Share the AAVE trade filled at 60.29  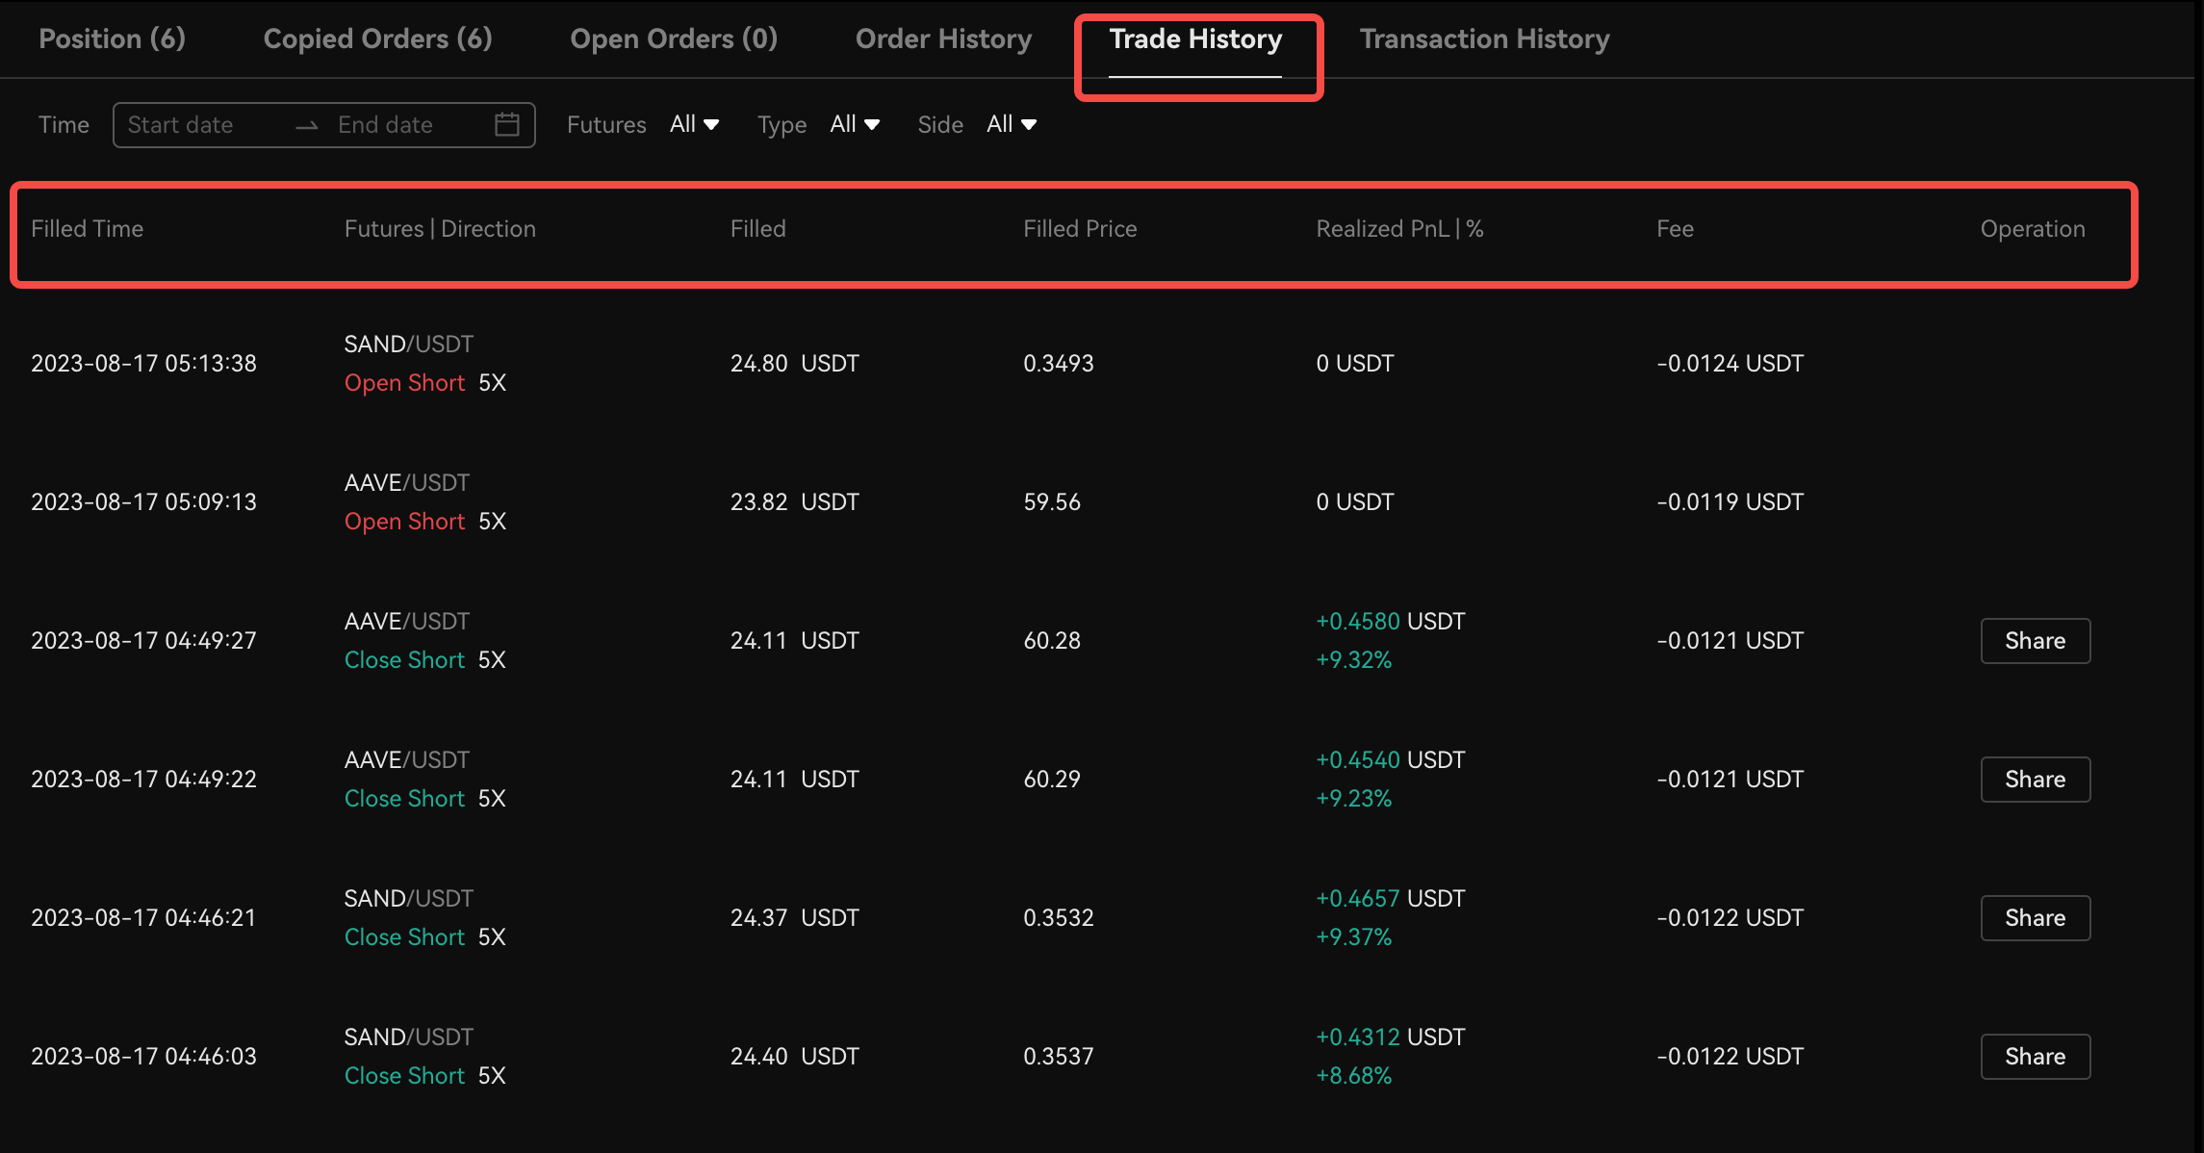pos(2035,780)
